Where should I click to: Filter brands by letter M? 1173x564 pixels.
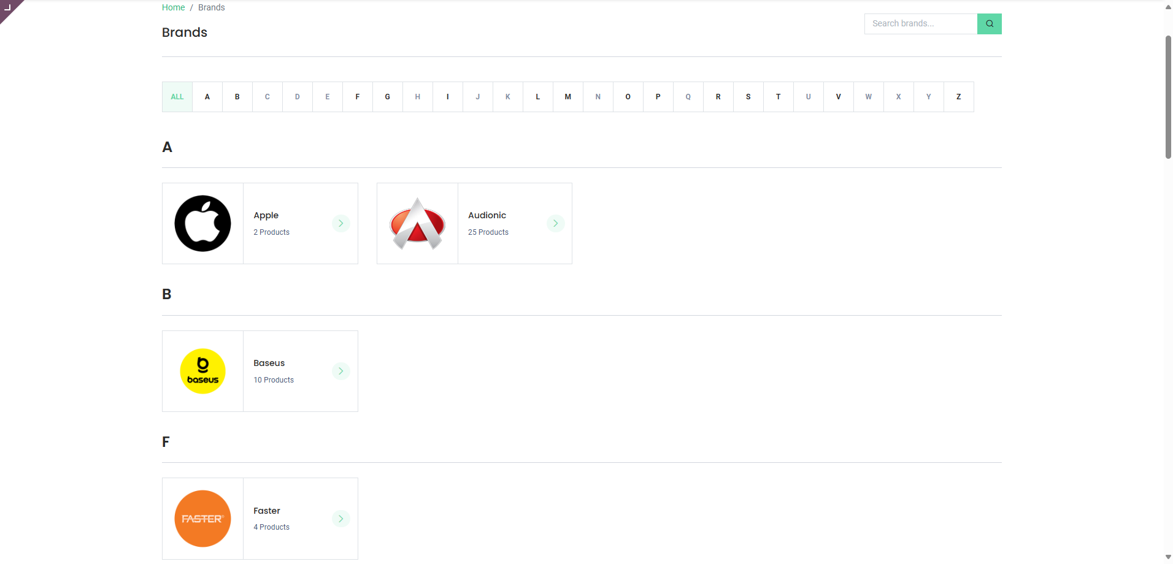(x=568, y=97)
